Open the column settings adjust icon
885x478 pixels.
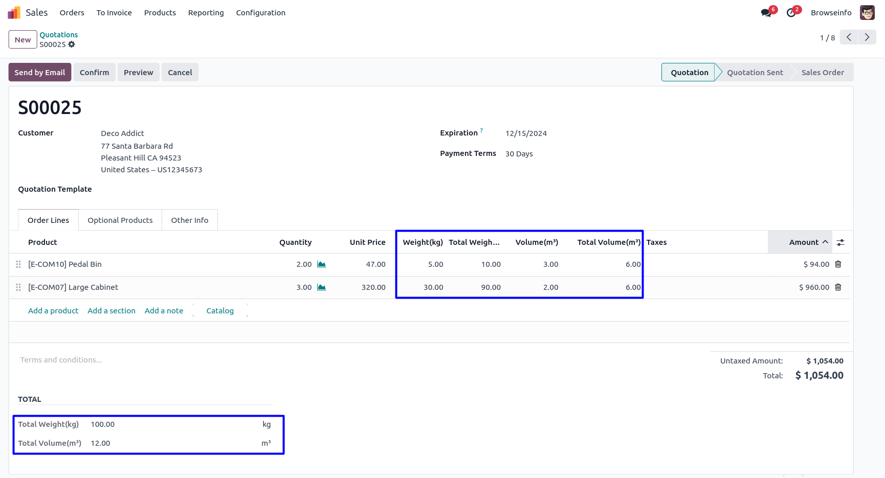click(840, 243)
